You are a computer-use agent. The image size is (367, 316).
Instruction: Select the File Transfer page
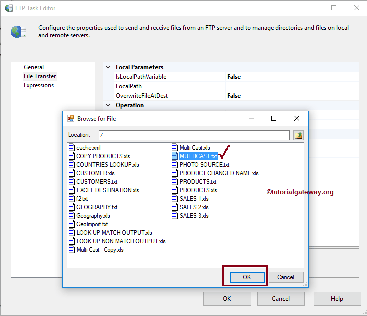(40, 76)
